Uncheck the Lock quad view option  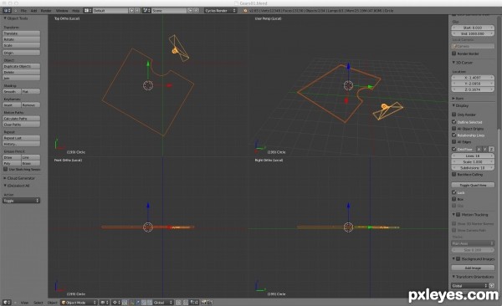pos(454,192)
